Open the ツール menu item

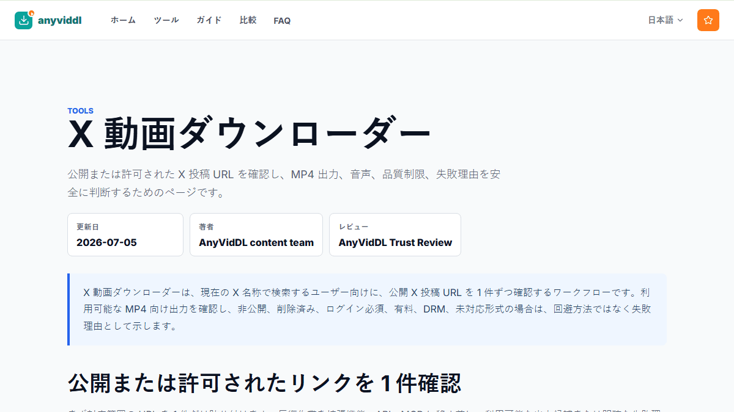click(x=166, y=20)
